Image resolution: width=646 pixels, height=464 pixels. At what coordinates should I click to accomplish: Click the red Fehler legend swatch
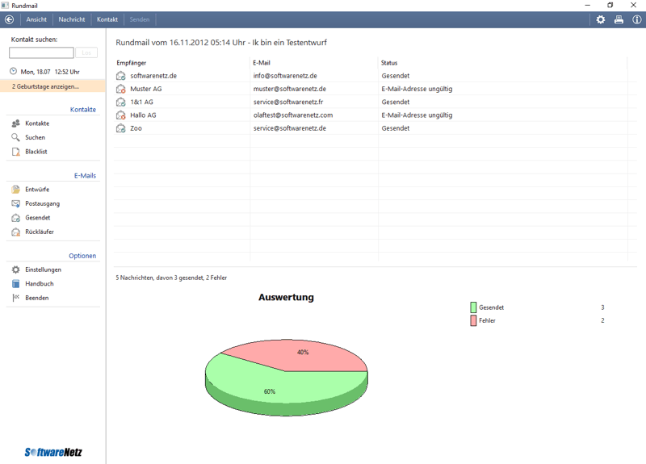pyautogui.click(x=473, y=321)
